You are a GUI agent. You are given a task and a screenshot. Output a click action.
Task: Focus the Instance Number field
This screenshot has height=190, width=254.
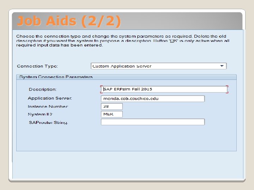[112, 106]
